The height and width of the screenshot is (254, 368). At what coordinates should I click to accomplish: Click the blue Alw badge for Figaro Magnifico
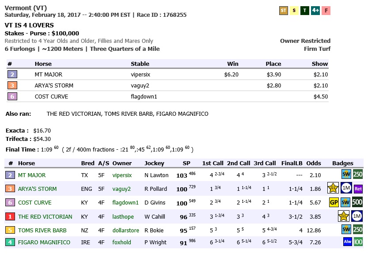coord(347,242)
